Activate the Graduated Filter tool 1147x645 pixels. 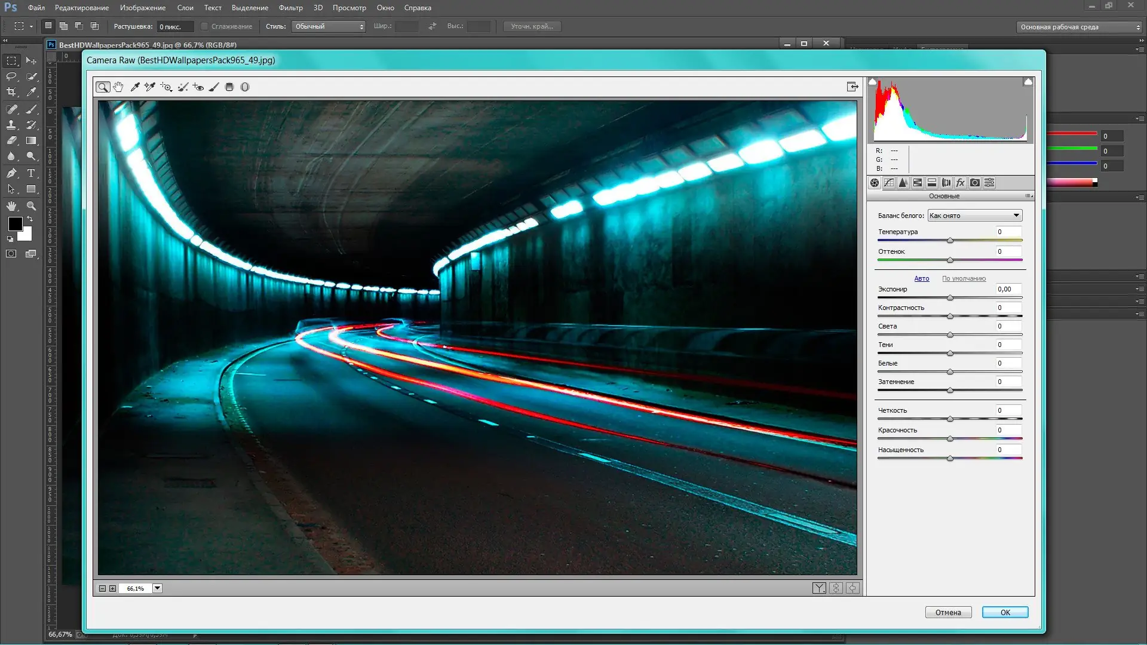[229, 87]
